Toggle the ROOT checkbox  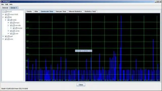point(3,12)
